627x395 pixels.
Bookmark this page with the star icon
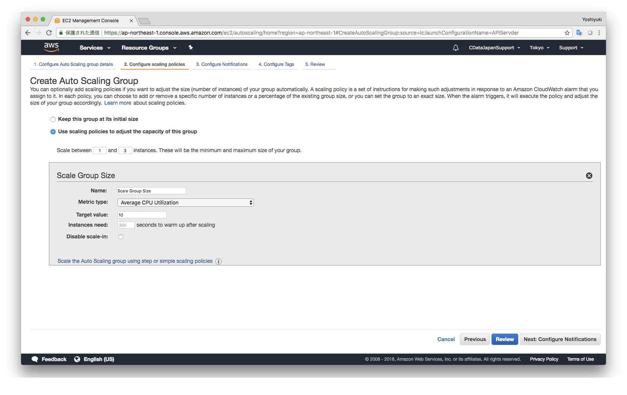[567, 33]
